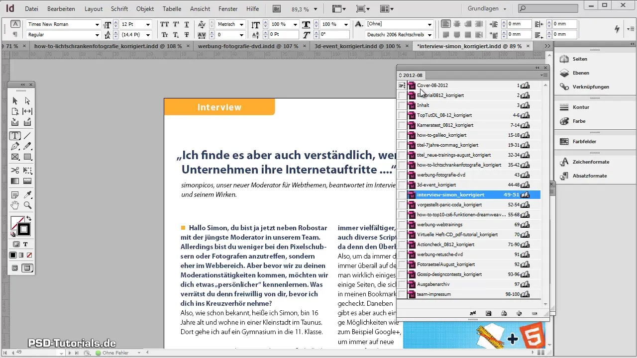Select the Zoom magnifier tool
637x358 pixels.
(x=27, y=205)
